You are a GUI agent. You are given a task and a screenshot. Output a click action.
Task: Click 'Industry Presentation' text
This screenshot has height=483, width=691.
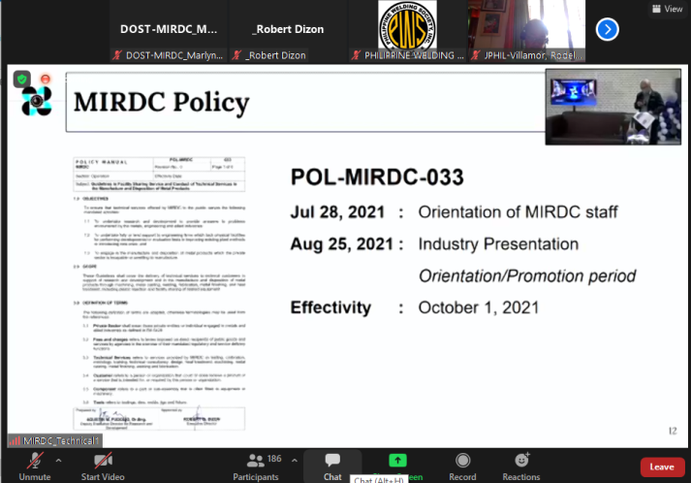coord(498,244)
